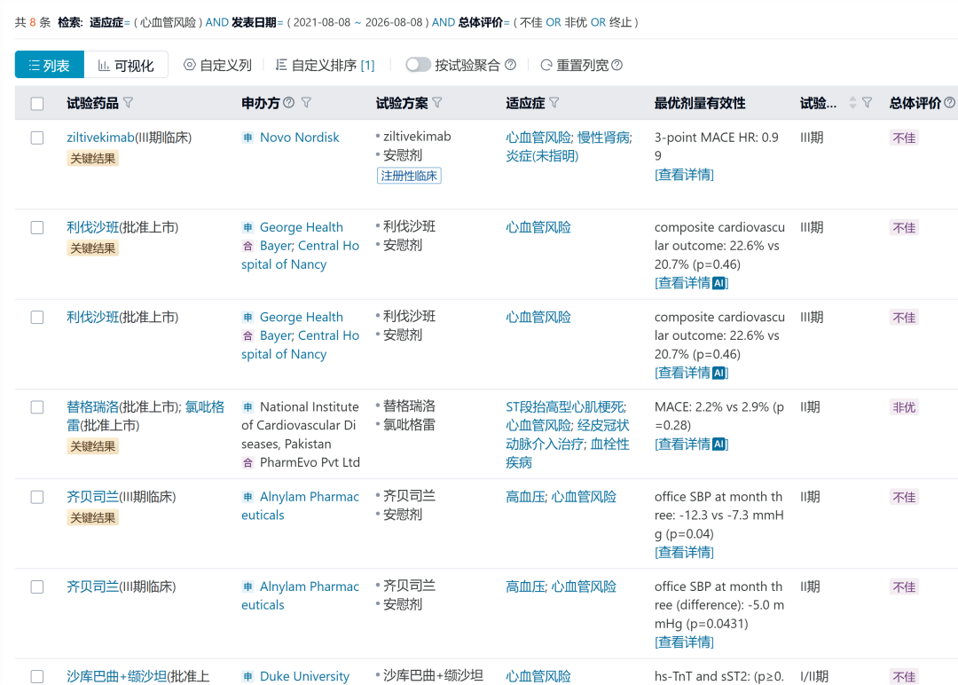The image size is (958, 685).
Task: Toggle the 按试验聚合 switch
Action: tap(418, 64)
